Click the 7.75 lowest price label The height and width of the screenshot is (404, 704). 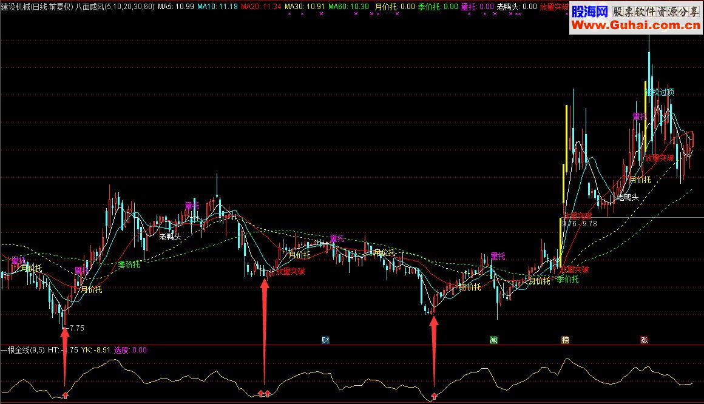coord(77,328)
